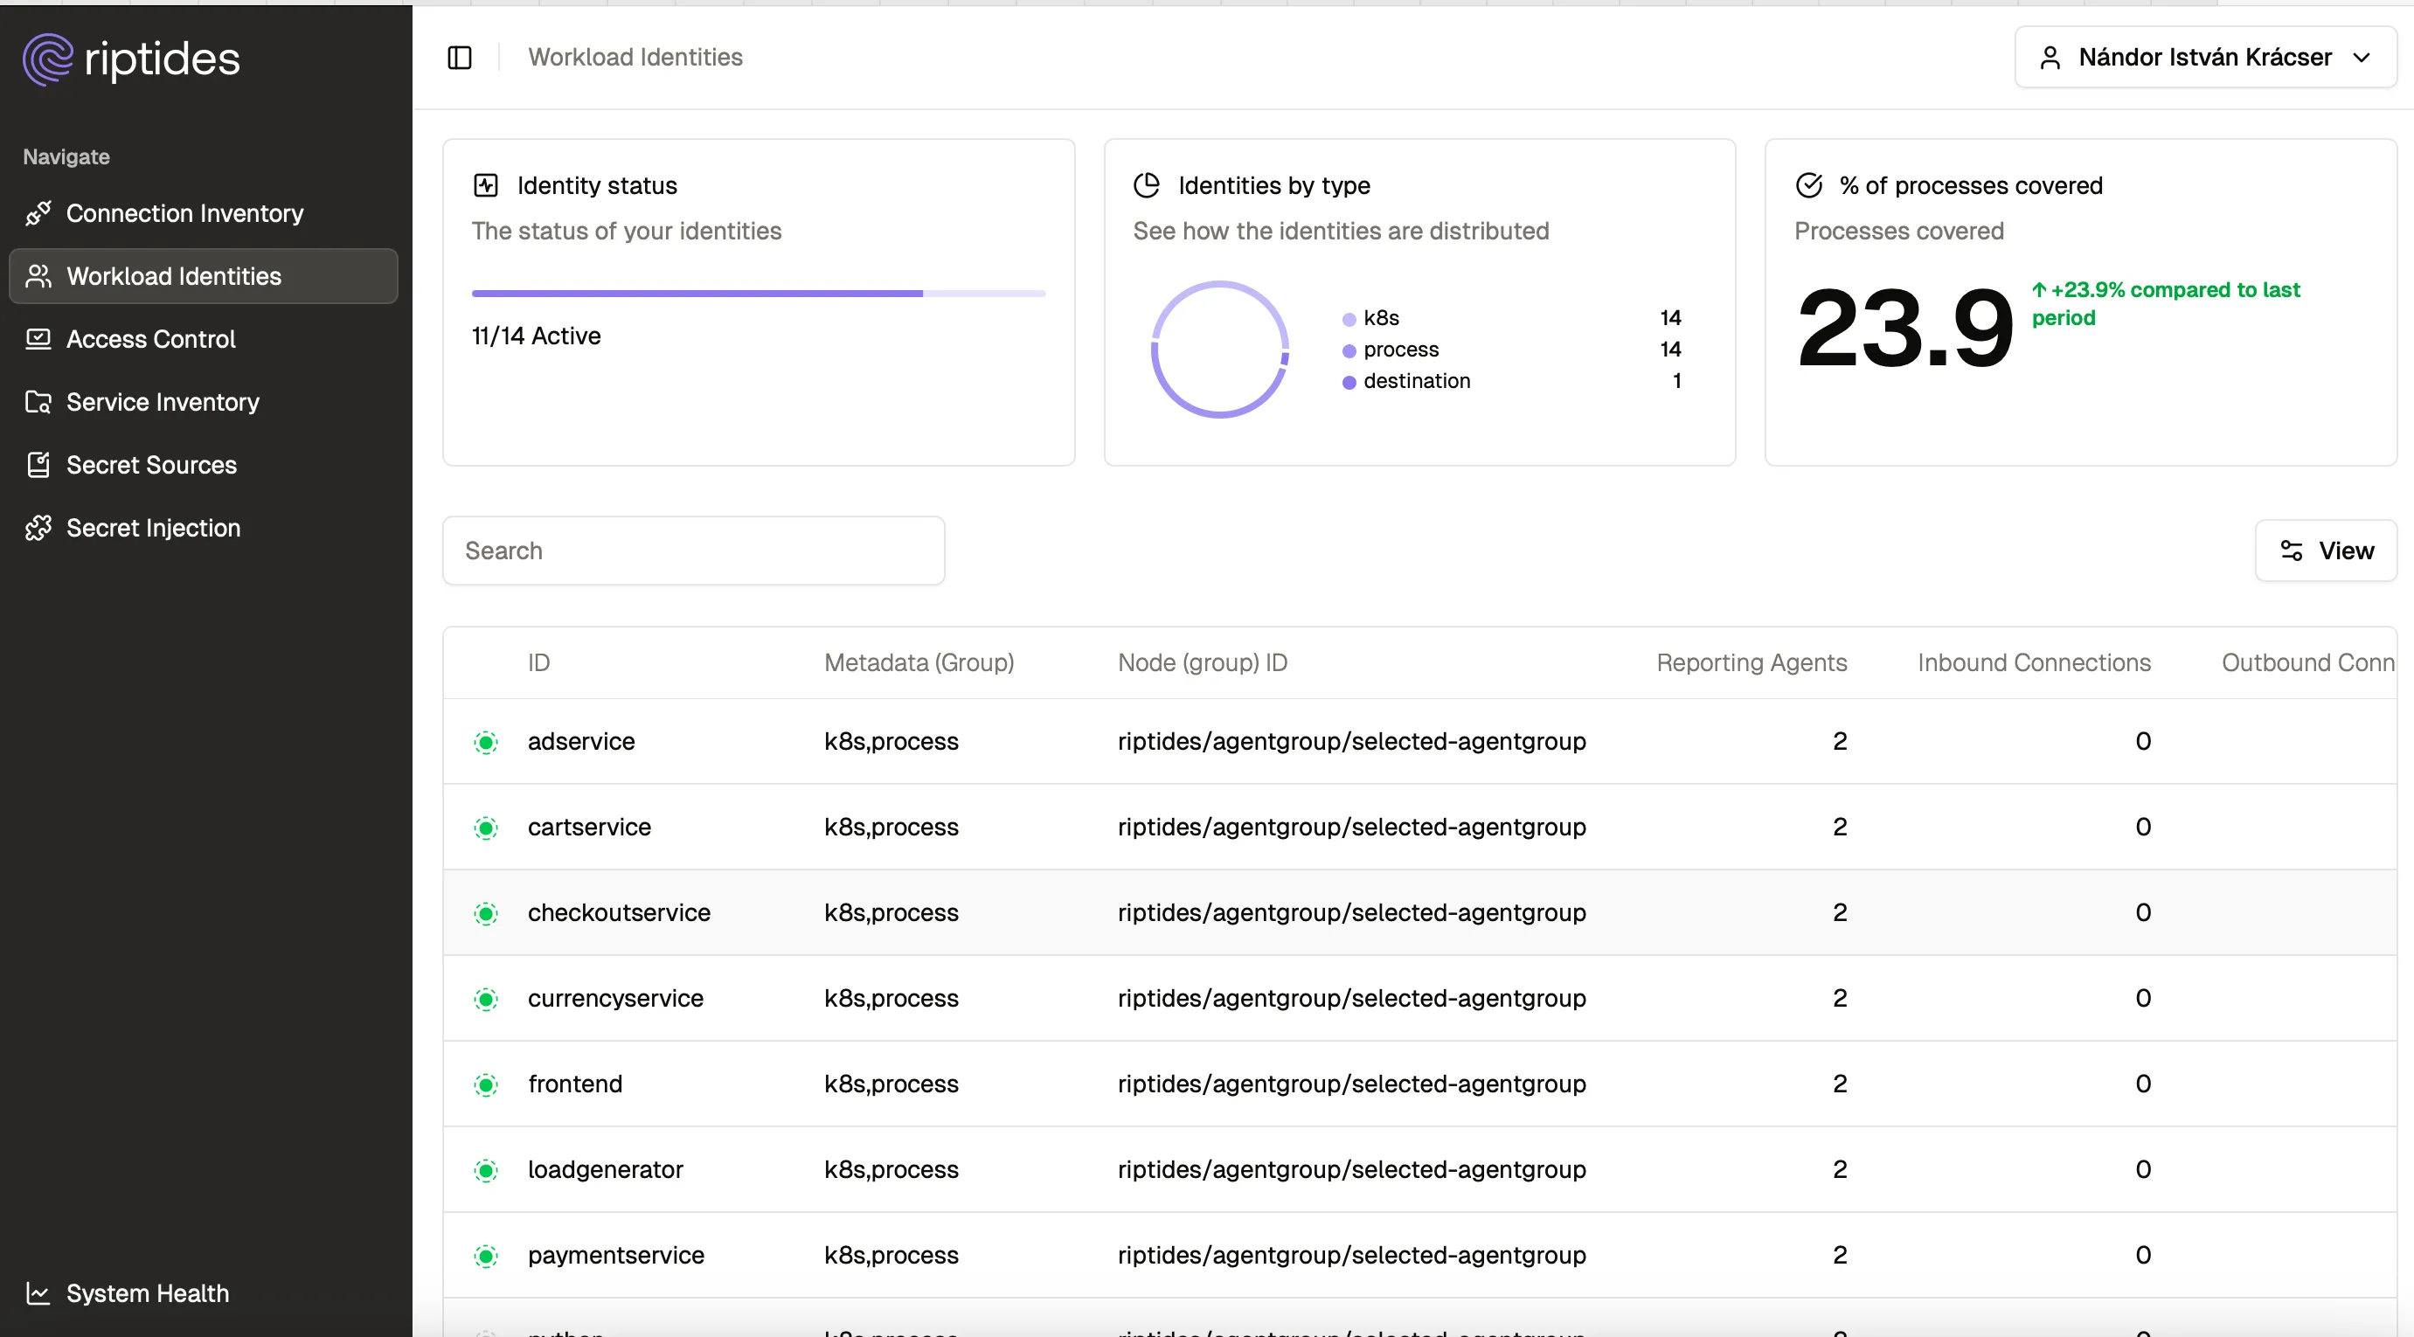Click the Secret Sources icon
This screenshot has height=1337, width=2414.
pyautogui.click(x=38, y=465)
